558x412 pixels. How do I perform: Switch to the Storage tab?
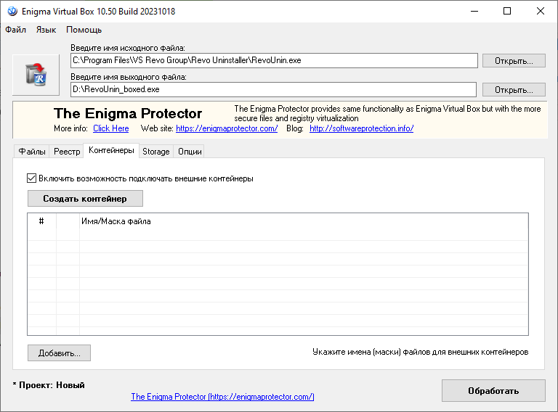click(156, 152)
